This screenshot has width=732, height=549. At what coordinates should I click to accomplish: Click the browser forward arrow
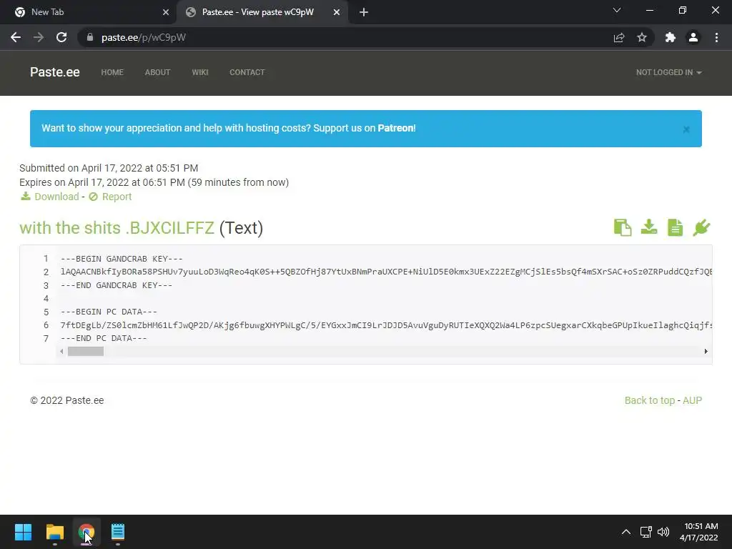39,37
